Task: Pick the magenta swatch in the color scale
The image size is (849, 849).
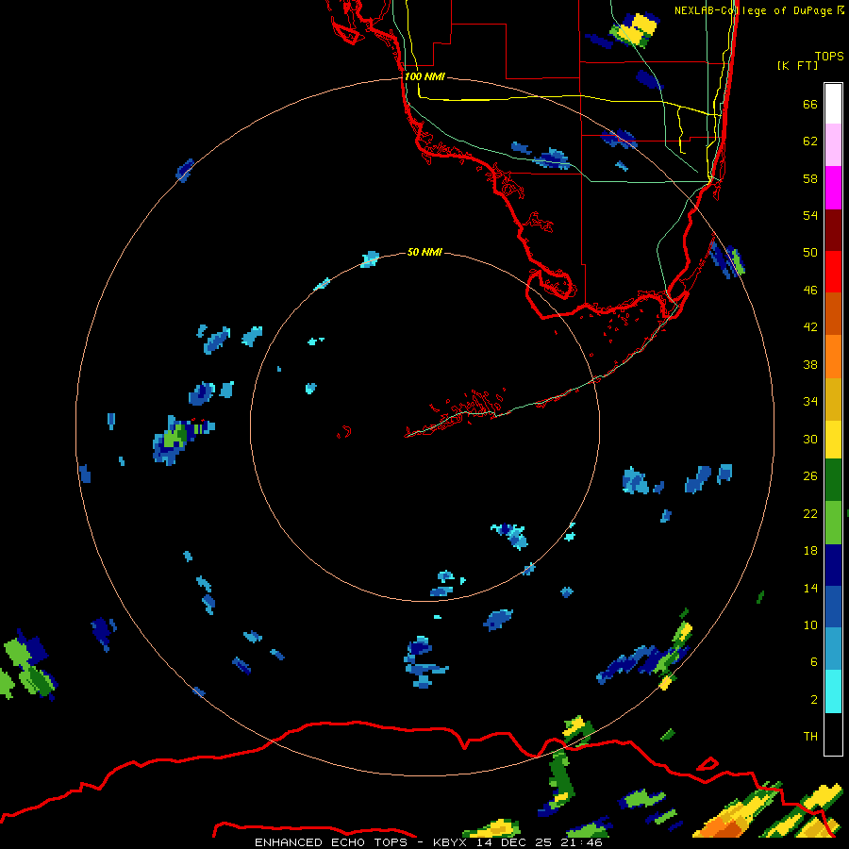Action: tap(833, 188)
